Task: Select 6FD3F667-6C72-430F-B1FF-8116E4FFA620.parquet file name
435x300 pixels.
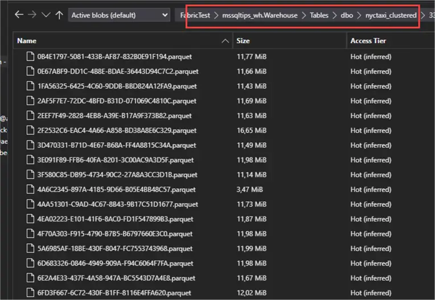Action: point(114,293)
